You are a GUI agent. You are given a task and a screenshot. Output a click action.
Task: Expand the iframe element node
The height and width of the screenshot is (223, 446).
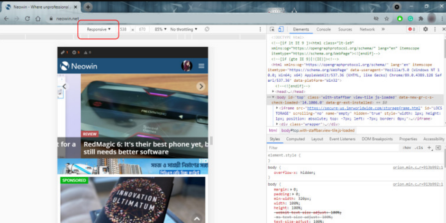[277, 108]
